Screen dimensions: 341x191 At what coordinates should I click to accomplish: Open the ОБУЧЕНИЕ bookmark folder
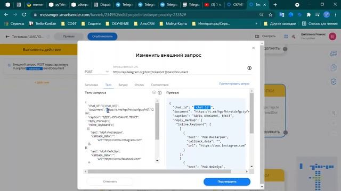[x=117, y=23]
